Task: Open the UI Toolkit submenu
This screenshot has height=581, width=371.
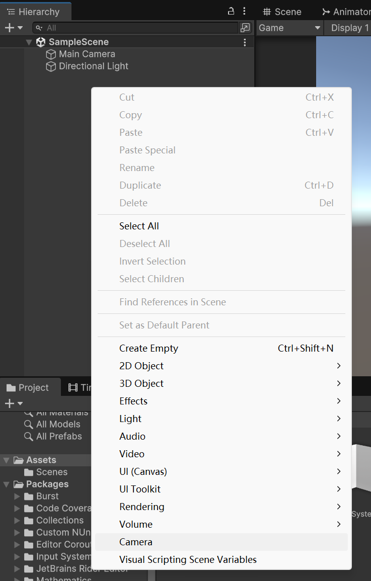Action: point(221,489)
